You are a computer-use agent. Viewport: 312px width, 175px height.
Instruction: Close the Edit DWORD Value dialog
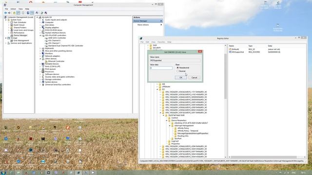(200, 52)
